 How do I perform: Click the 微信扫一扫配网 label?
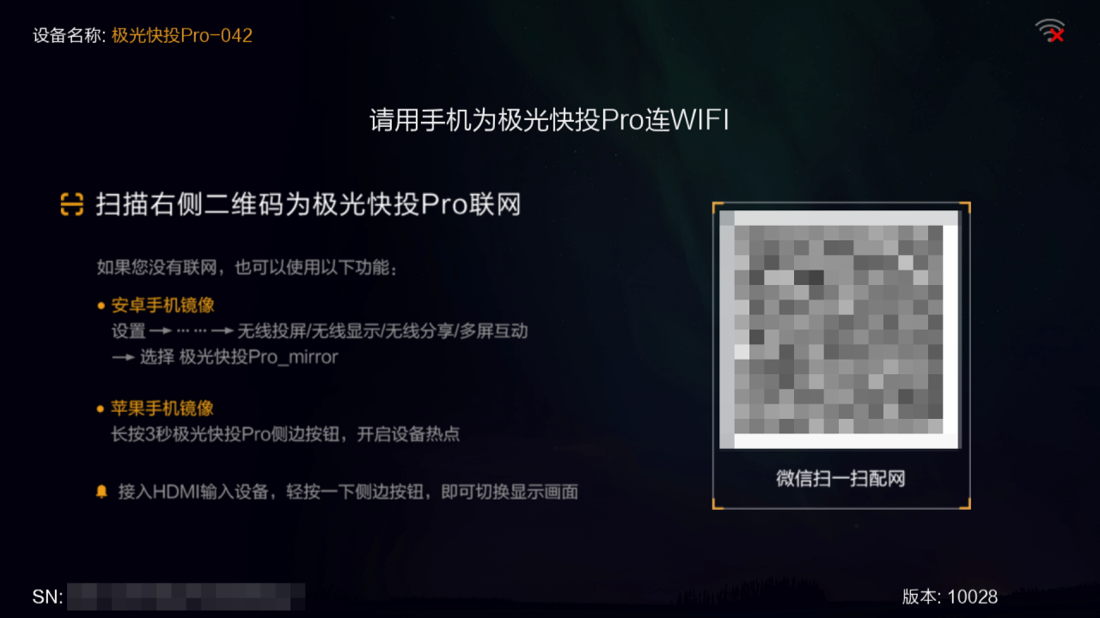click(x=840, y=479)
